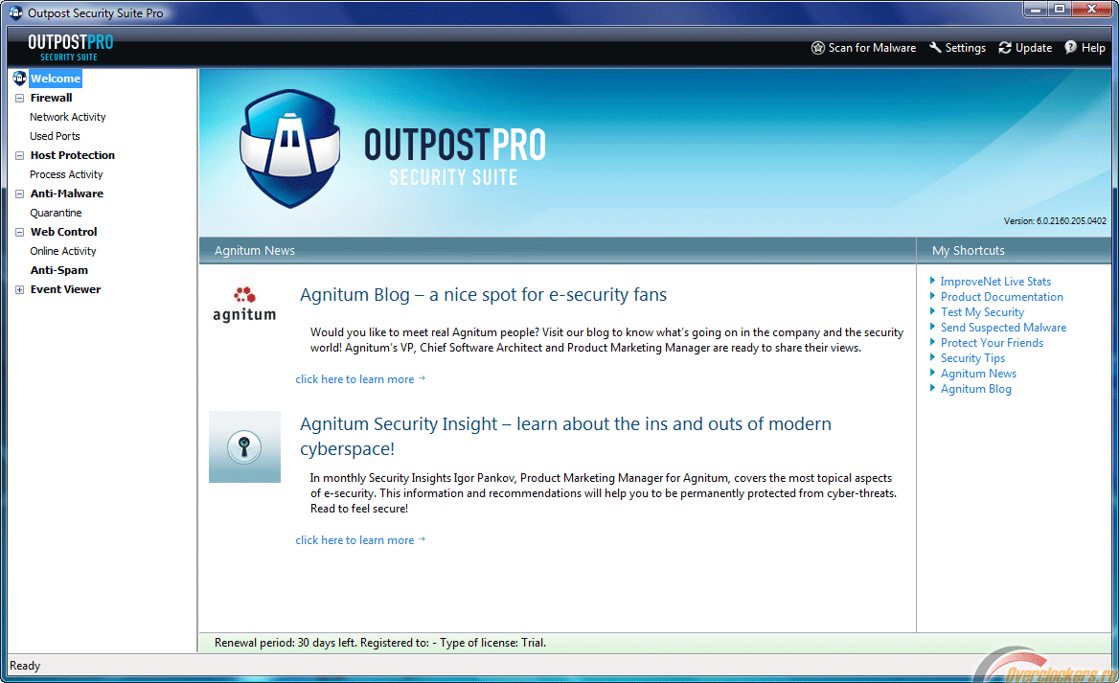Maximize the Outpost Security Suite window
Screen dimensions: 1119x683
[x=1060, y=10]
